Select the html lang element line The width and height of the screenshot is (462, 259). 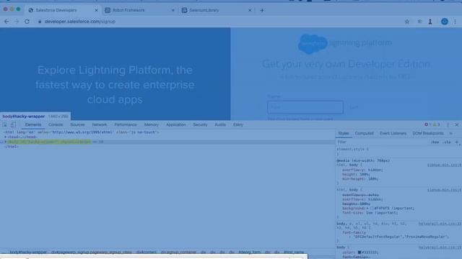[82, 132]
